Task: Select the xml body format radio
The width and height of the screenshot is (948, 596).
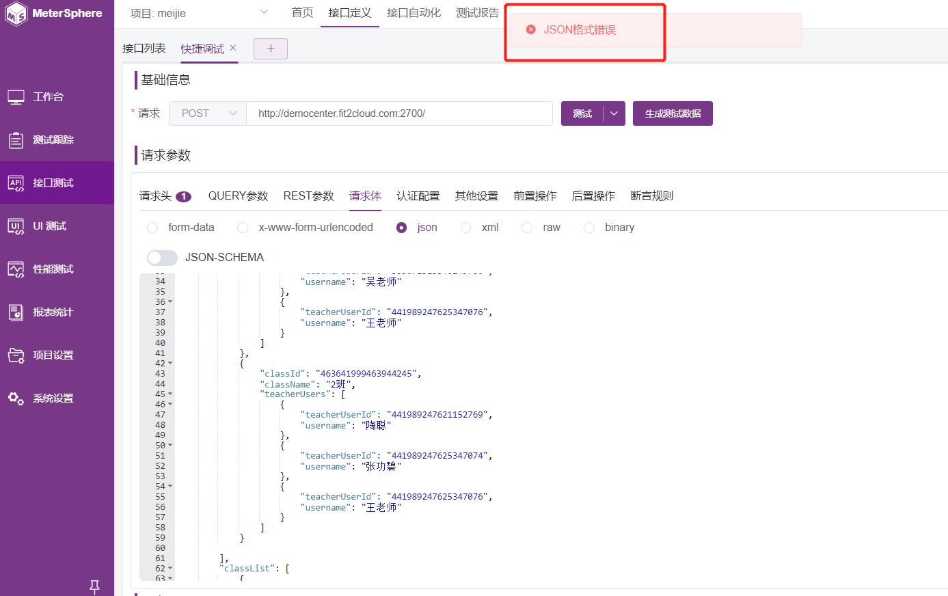Action: (465, 227)
